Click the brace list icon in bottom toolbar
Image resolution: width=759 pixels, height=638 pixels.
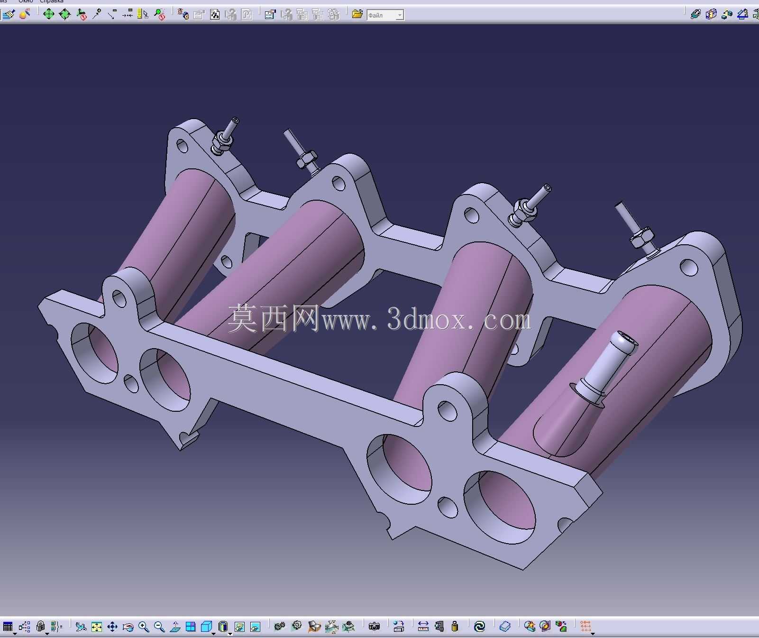[56, 627]
